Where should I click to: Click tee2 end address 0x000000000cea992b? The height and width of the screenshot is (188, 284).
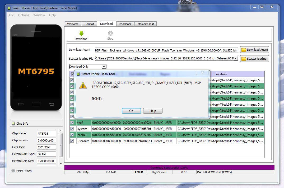coord(137,123)
